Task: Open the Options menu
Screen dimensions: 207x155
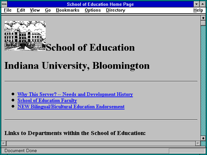Action: coord(93,10)
